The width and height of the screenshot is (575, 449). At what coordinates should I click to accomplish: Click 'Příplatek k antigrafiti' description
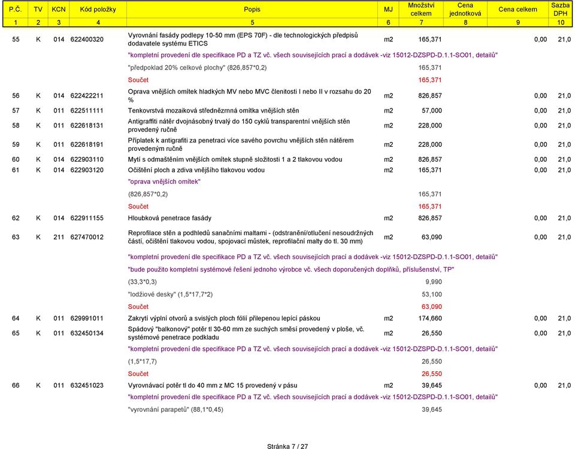click(241, 144)
